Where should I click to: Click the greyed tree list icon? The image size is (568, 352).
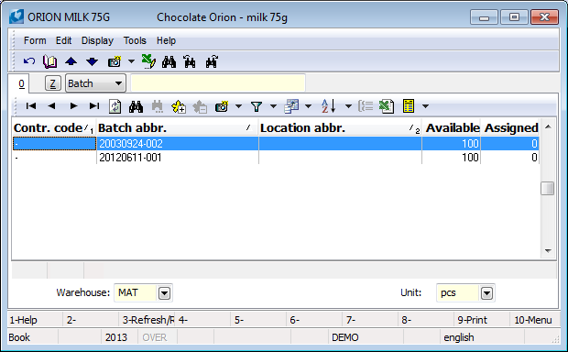(366, 106)
